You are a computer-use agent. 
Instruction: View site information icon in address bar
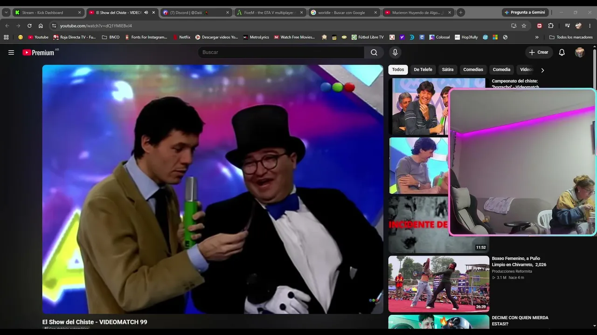54,26
